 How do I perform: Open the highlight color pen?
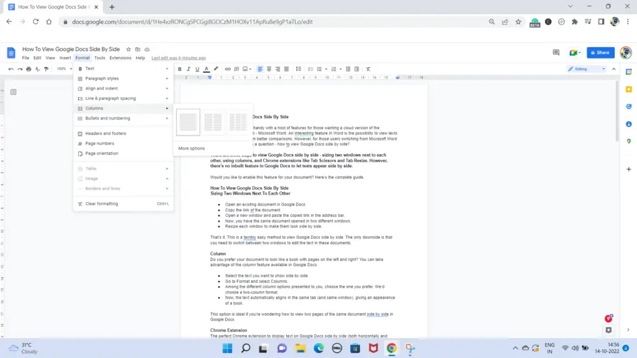pyautogui.click(x=216, y=69)
